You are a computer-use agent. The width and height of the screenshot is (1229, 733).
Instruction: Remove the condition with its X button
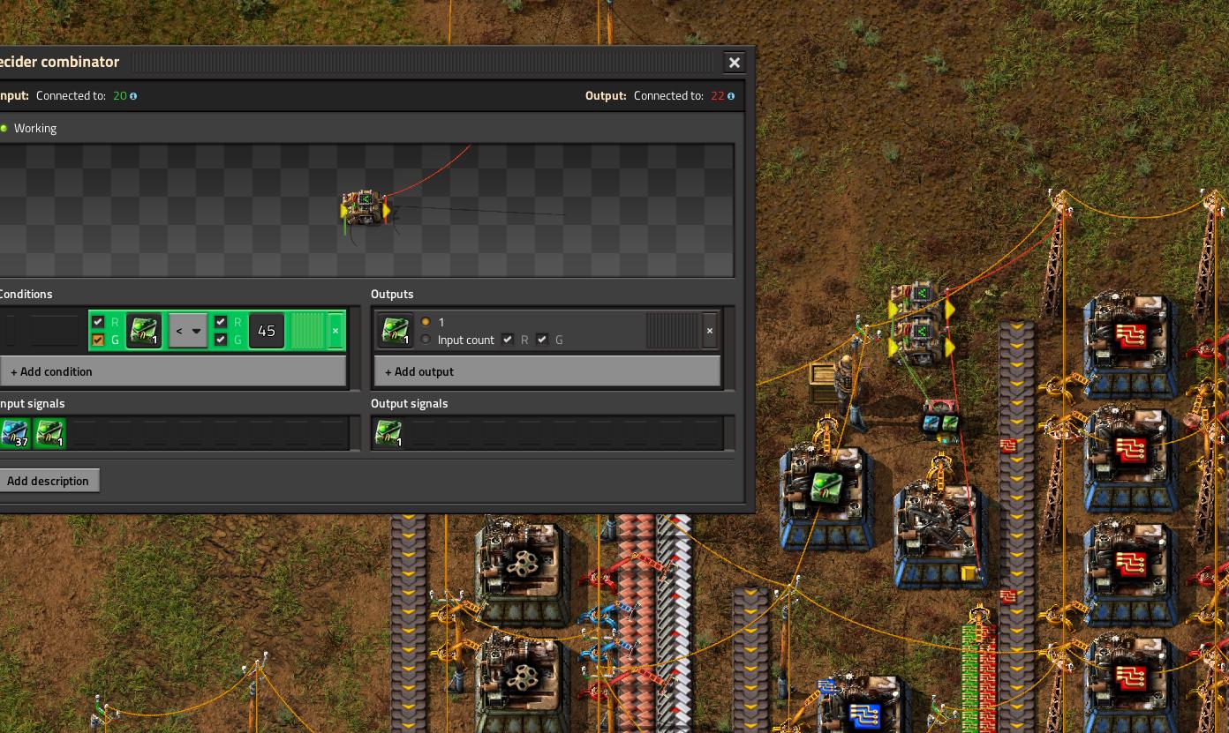click(x=336, y=331)
